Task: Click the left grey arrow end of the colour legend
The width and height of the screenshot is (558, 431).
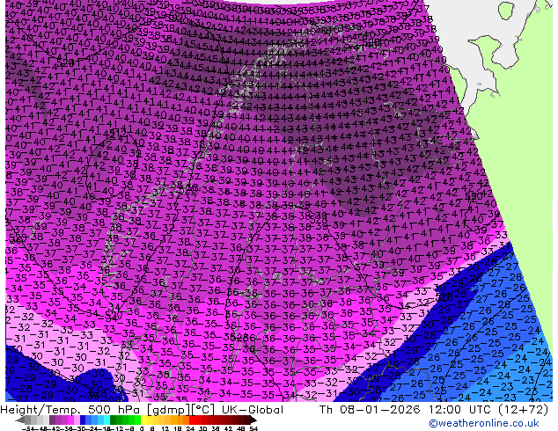Action: 19,420
